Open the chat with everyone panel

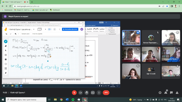pos(171,93)
